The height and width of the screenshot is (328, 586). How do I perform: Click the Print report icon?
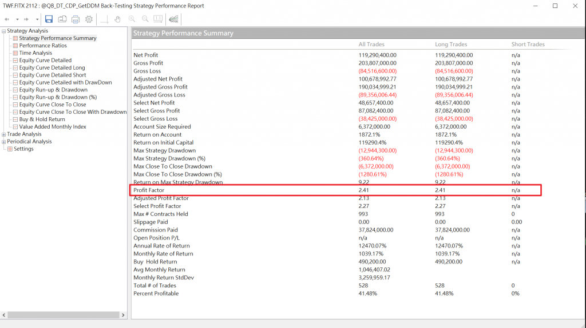point(76,19)
